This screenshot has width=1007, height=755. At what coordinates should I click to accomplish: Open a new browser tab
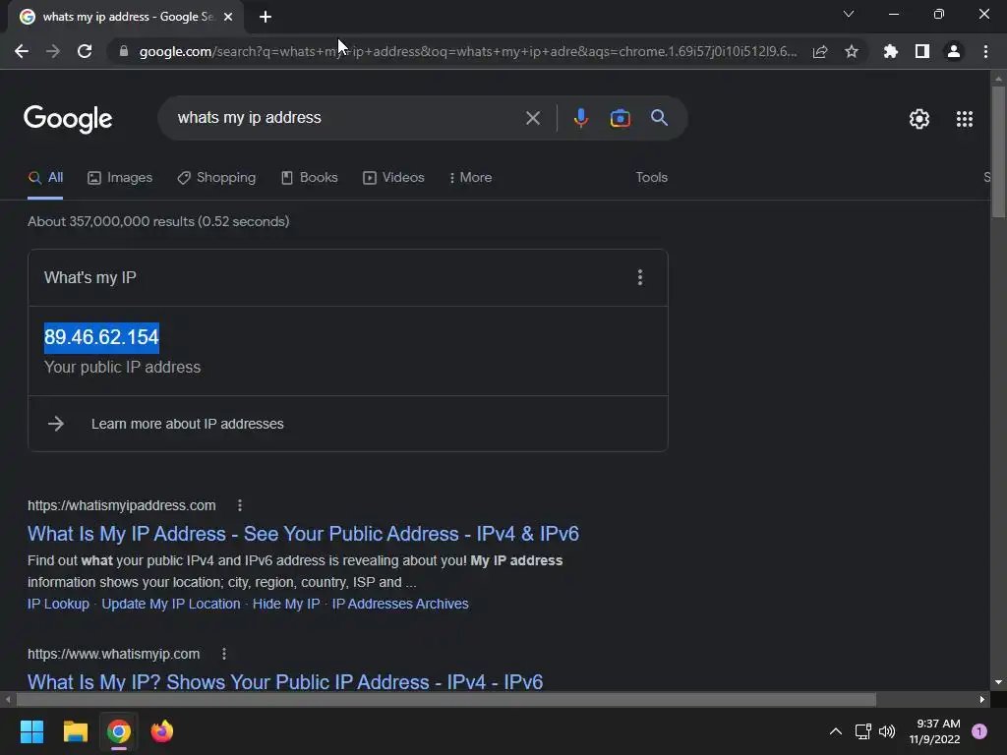[x=266, y=17]
